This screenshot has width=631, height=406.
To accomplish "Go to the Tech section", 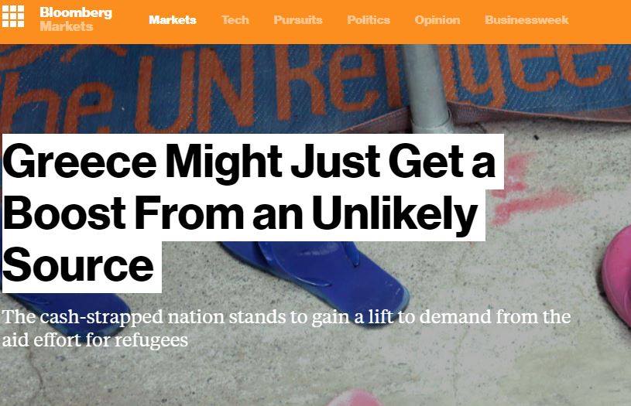I will (x=235, y=19).
